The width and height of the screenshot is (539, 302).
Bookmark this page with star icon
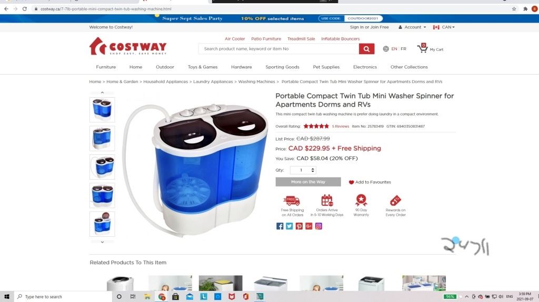tap(514, 9)
